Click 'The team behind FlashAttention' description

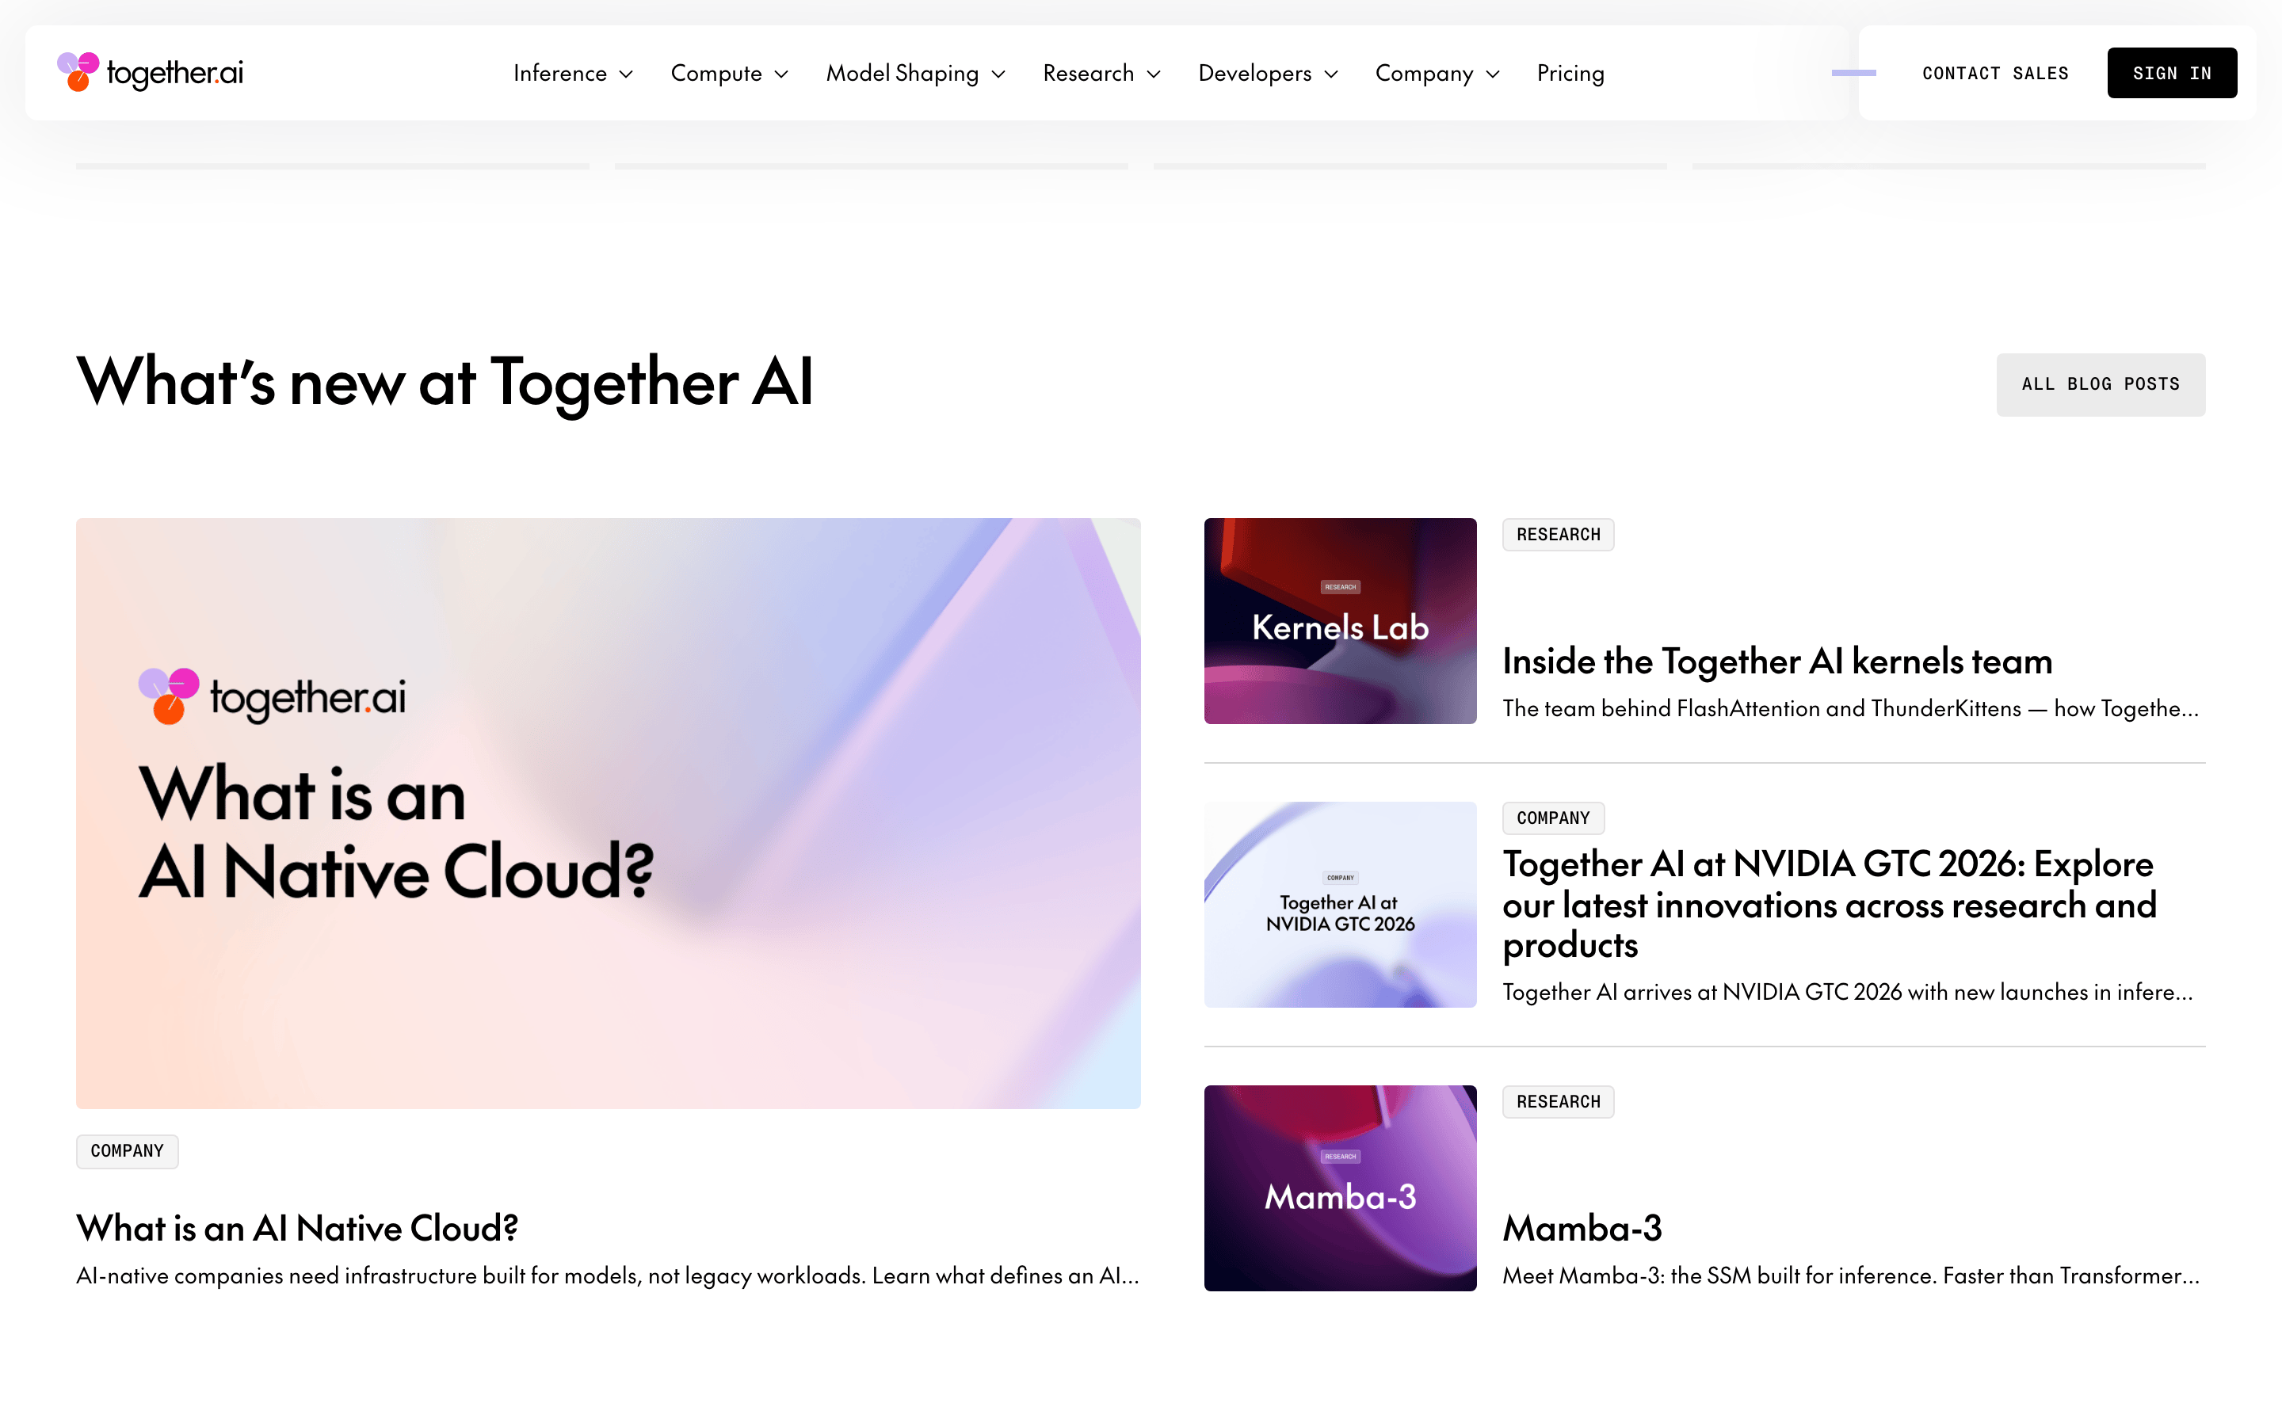[1851, 709]
